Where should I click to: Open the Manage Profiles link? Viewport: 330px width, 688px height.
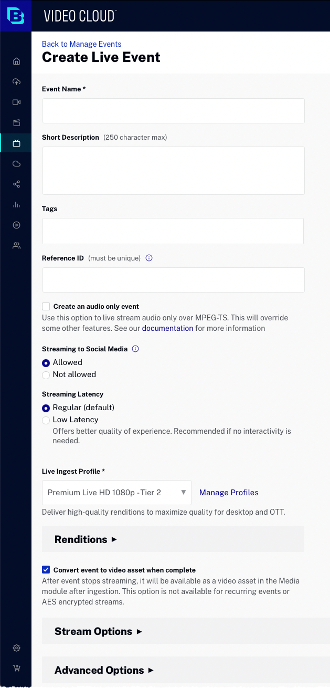229,493
